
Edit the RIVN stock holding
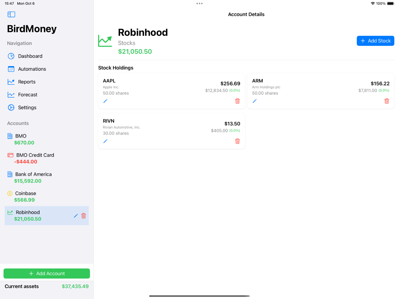(x=105, y=141)
